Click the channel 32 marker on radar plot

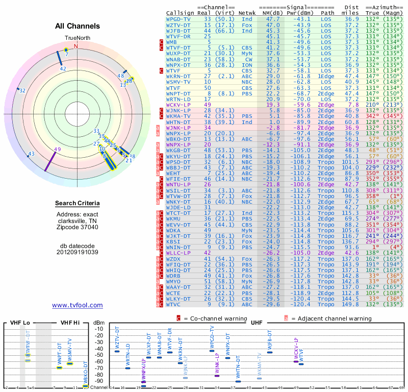[x=18, y=88]
